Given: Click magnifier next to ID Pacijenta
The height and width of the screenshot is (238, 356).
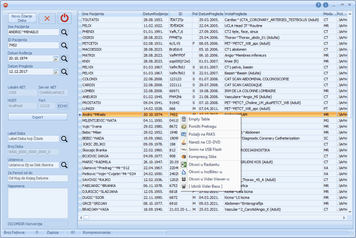Looking at the screenshot, I should [64, 45].
